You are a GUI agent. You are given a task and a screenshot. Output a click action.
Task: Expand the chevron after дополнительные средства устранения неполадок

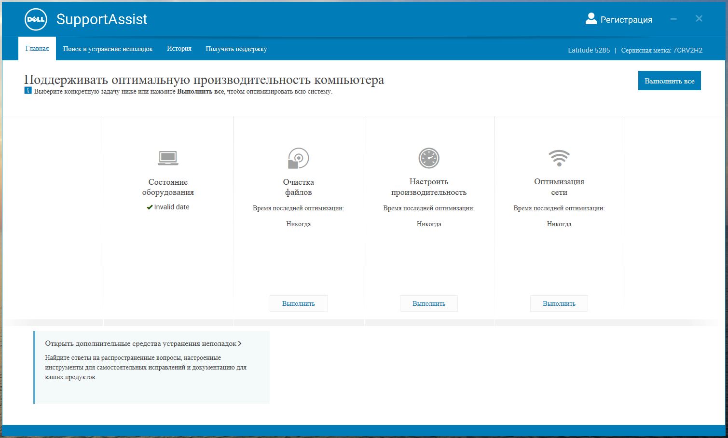tap(240, 343)
